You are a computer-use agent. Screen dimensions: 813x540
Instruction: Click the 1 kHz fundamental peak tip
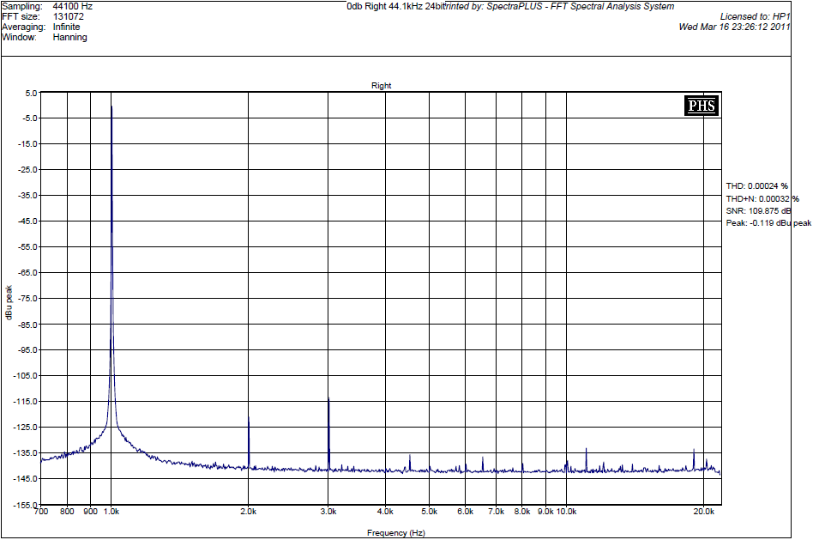point(111,107)
